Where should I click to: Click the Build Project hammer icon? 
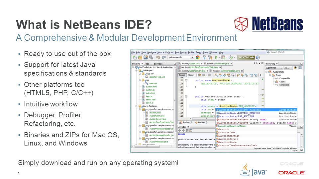pyautogui.click(x=204, y=57)
